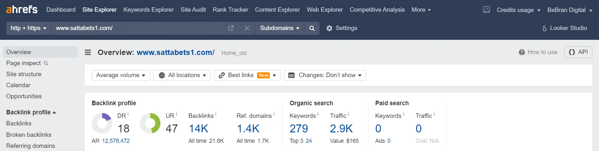The image size is (599, 151).
Task: Open the URL in a new tab icon
Action: pyautogui.click(x=231, y=28)
